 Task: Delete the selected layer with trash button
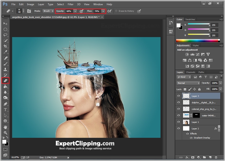pos(216,157)
